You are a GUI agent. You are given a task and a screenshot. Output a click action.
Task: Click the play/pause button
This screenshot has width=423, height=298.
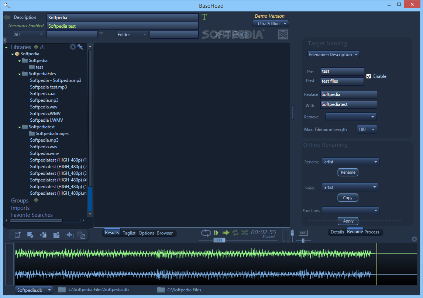tap(216, 232)
